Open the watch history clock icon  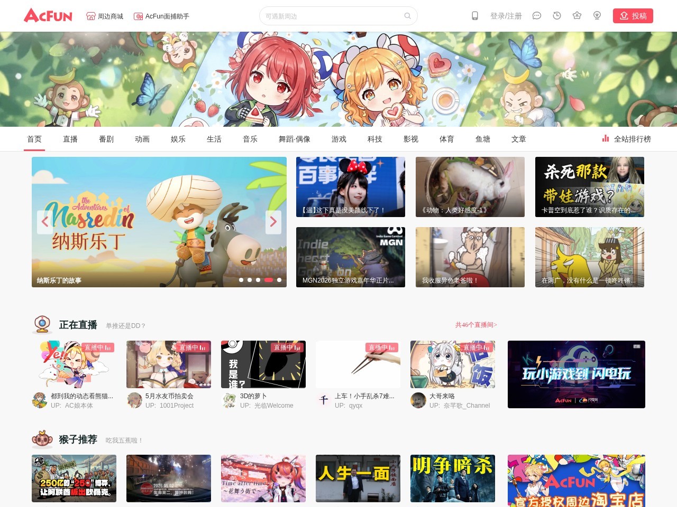click(557, 16)
